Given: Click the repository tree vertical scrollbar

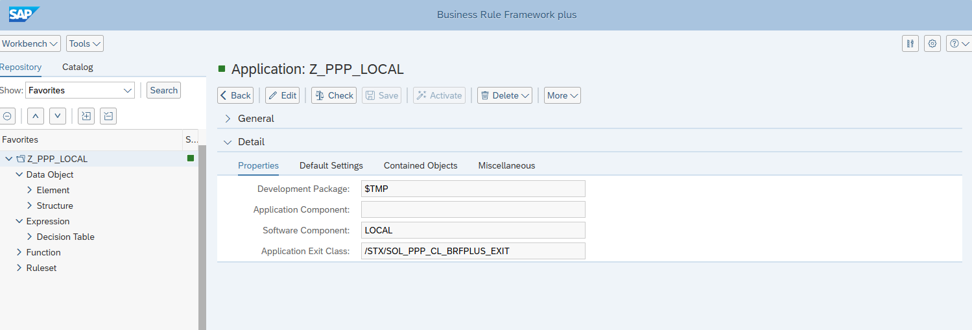Looking at the screenshot, I should (202, 237).
